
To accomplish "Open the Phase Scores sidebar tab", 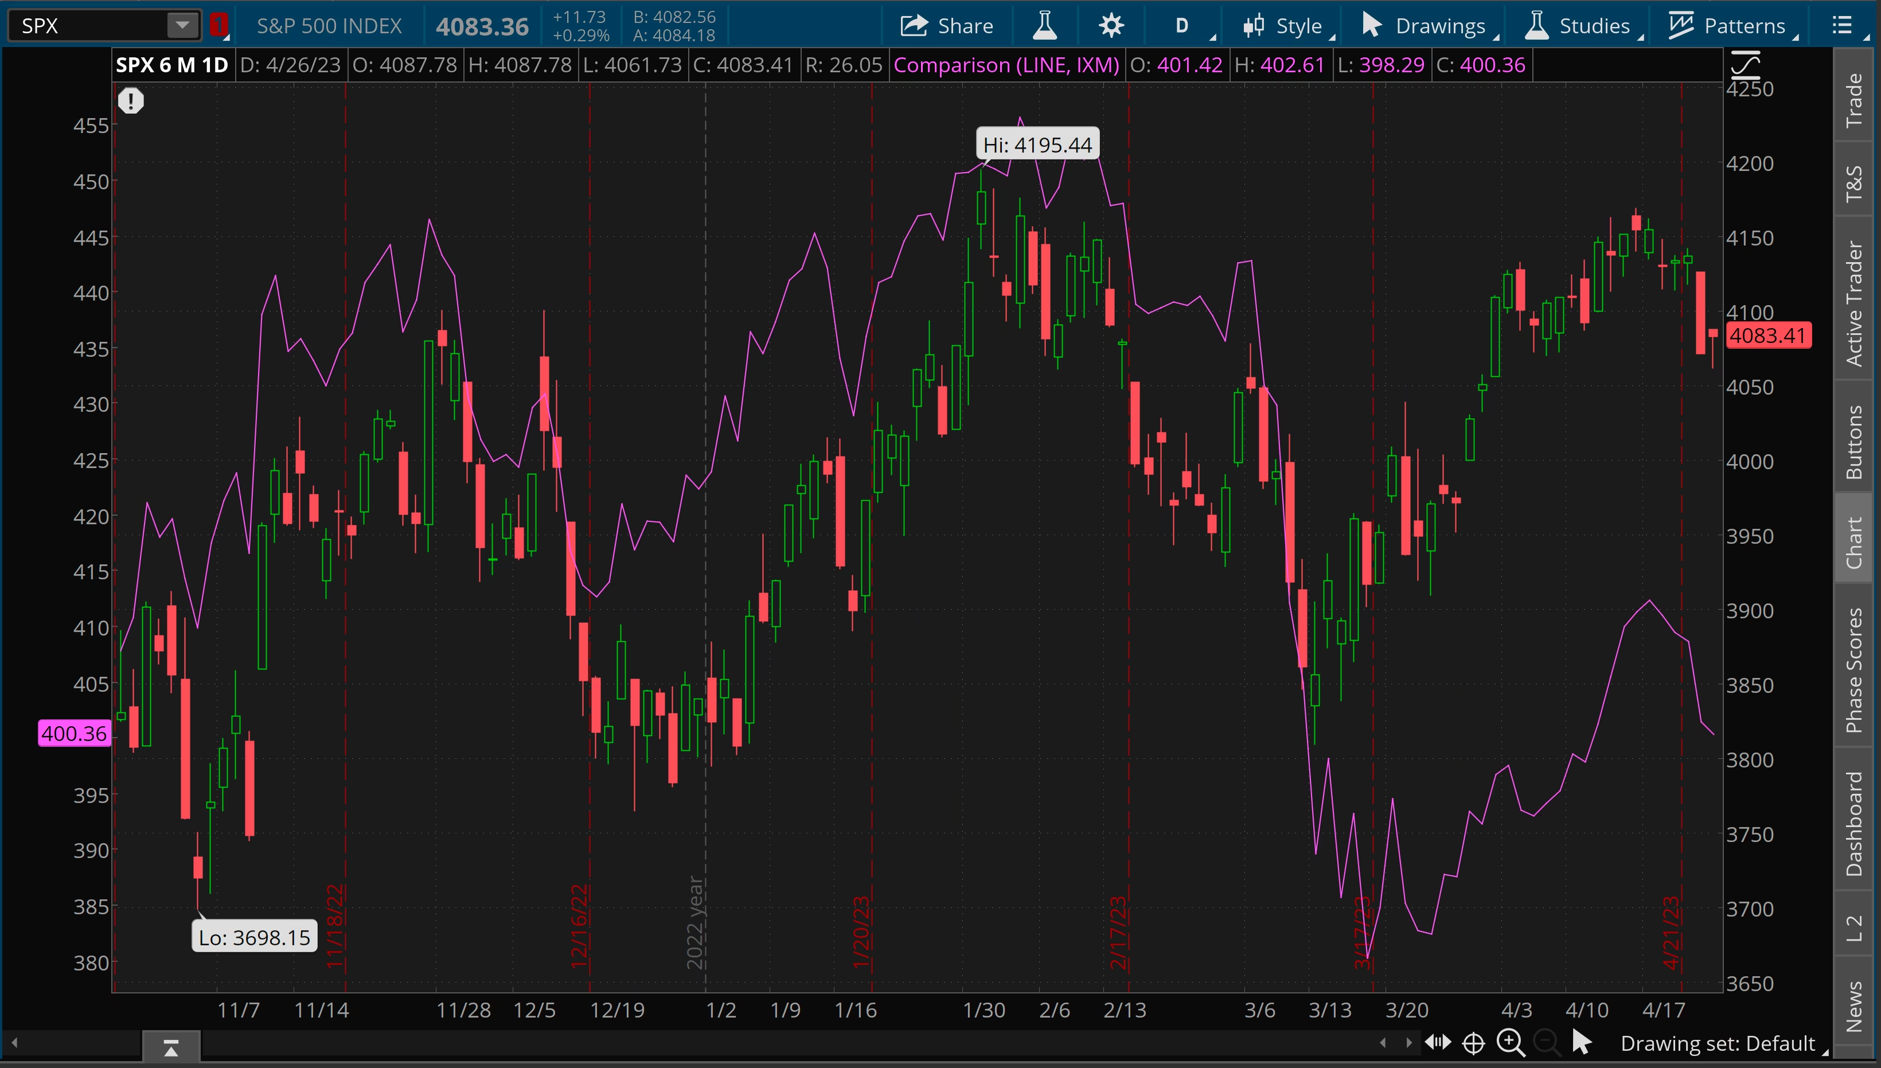I will pyautogui.click(x=1855, y=670).
